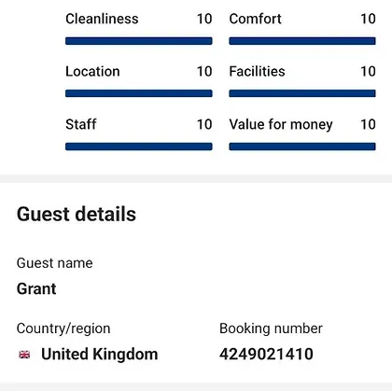This screenshot has width=392, height=392.
Task: Click the Staff label
Action: pos(81,124)
